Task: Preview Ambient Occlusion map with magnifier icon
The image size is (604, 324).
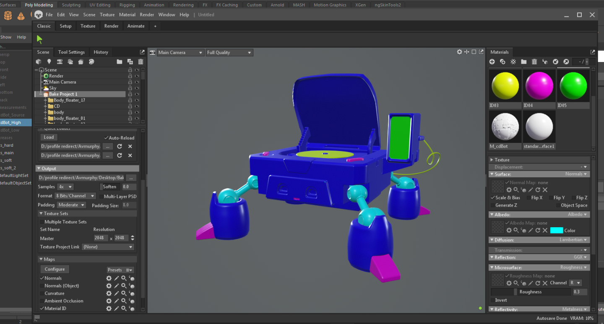Action: [124, 301]
